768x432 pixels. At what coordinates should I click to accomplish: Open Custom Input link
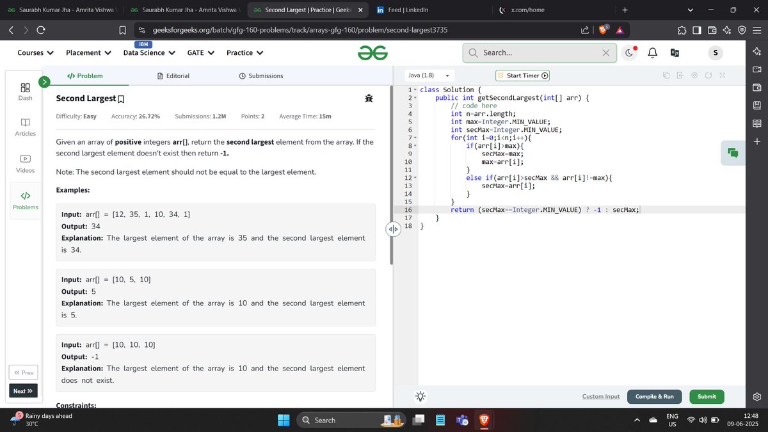tap(600, 396)
